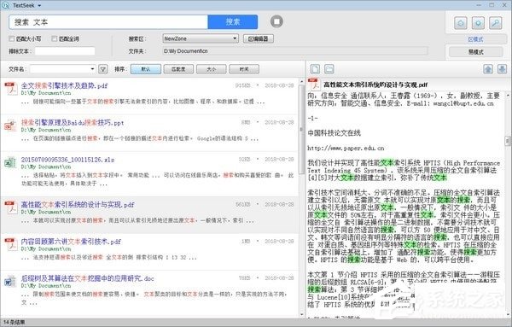Image resolution: width=512 pixels, height=327 pixels.
Task: Open result 后缀树及其算法在文本挖掘中的应用研究.doc
Action: coord(88,278)
